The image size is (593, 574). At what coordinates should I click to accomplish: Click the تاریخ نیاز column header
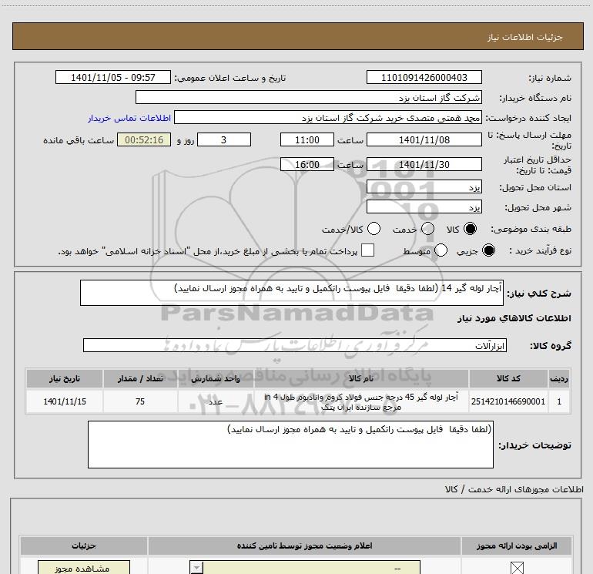coord(64,378)
